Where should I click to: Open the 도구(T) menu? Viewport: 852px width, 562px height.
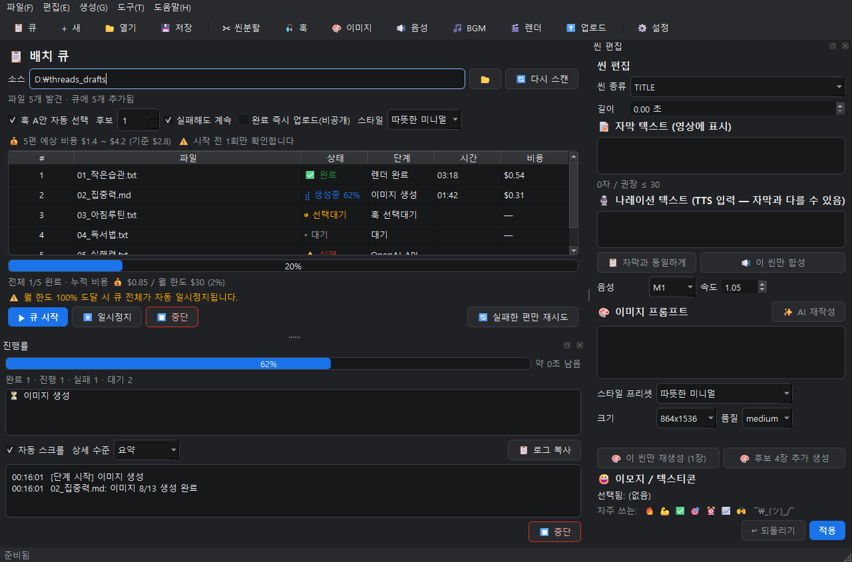coord(130,8)
